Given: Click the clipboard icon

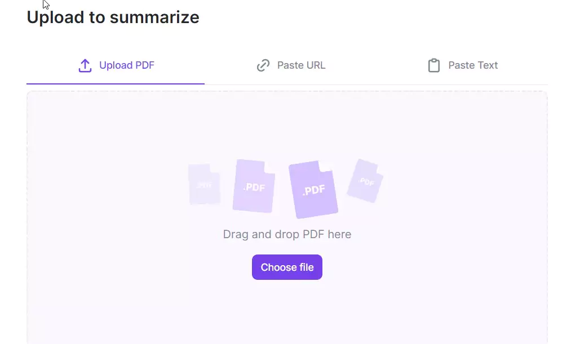Looking at the screenshot, I should pyautogui.click(x=433, y=65).
